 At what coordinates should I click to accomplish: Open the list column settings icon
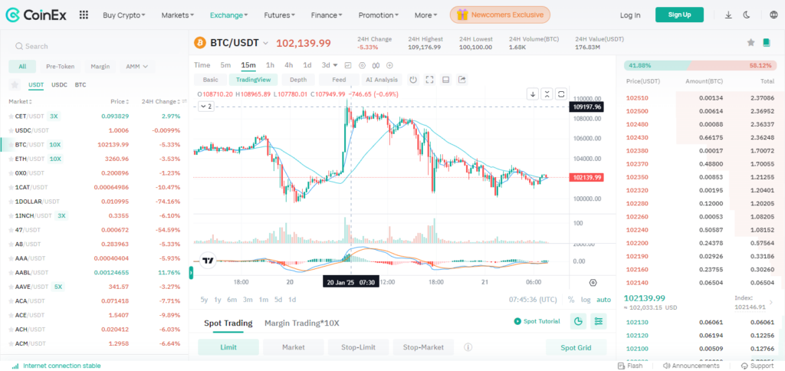(x=184, y=101)
